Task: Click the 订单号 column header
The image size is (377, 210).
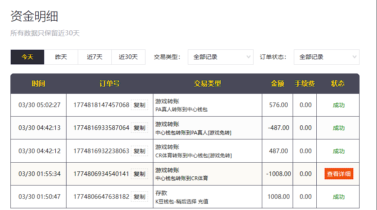Action: tap(110, 83)
